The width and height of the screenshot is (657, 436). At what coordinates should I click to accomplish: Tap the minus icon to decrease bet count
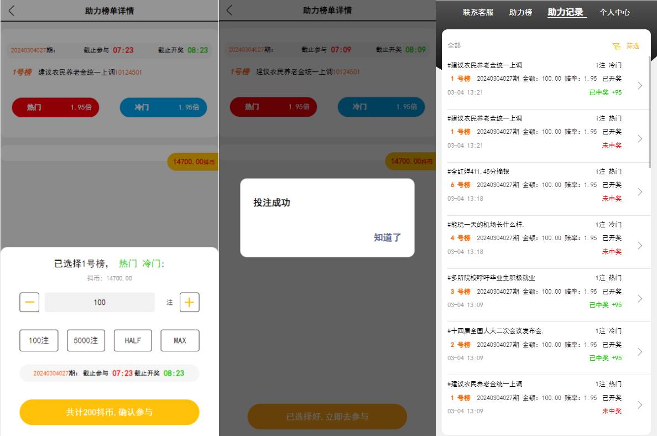pos(29,302)
